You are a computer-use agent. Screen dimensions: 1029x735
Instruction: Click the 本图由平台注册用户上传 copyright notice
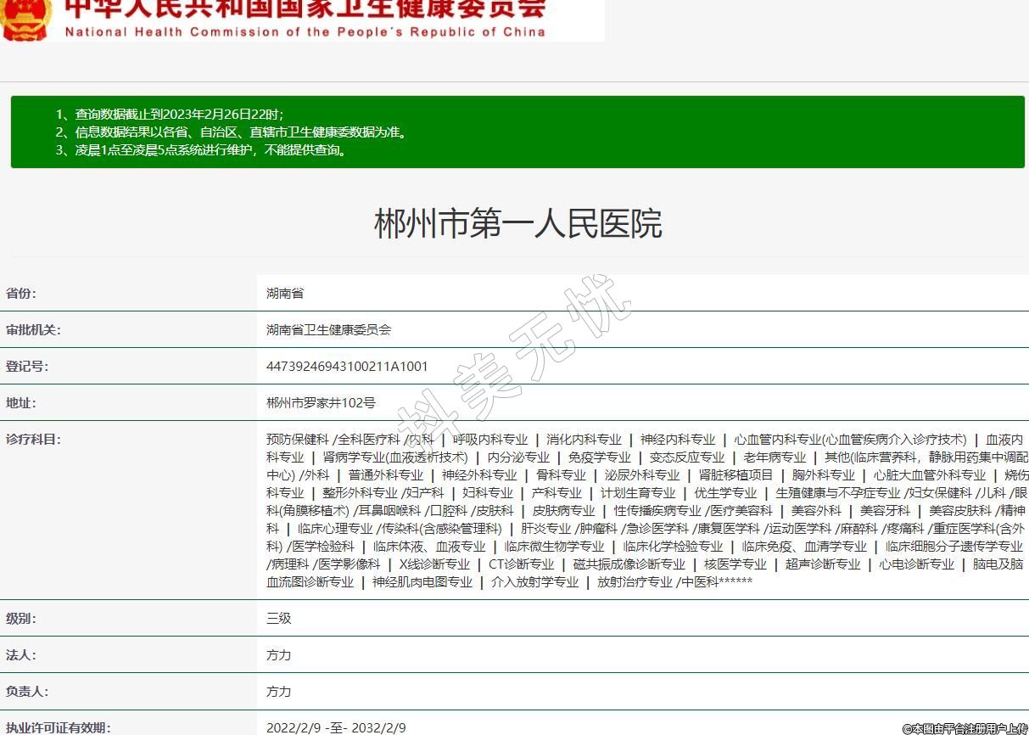tap(964, 728)
